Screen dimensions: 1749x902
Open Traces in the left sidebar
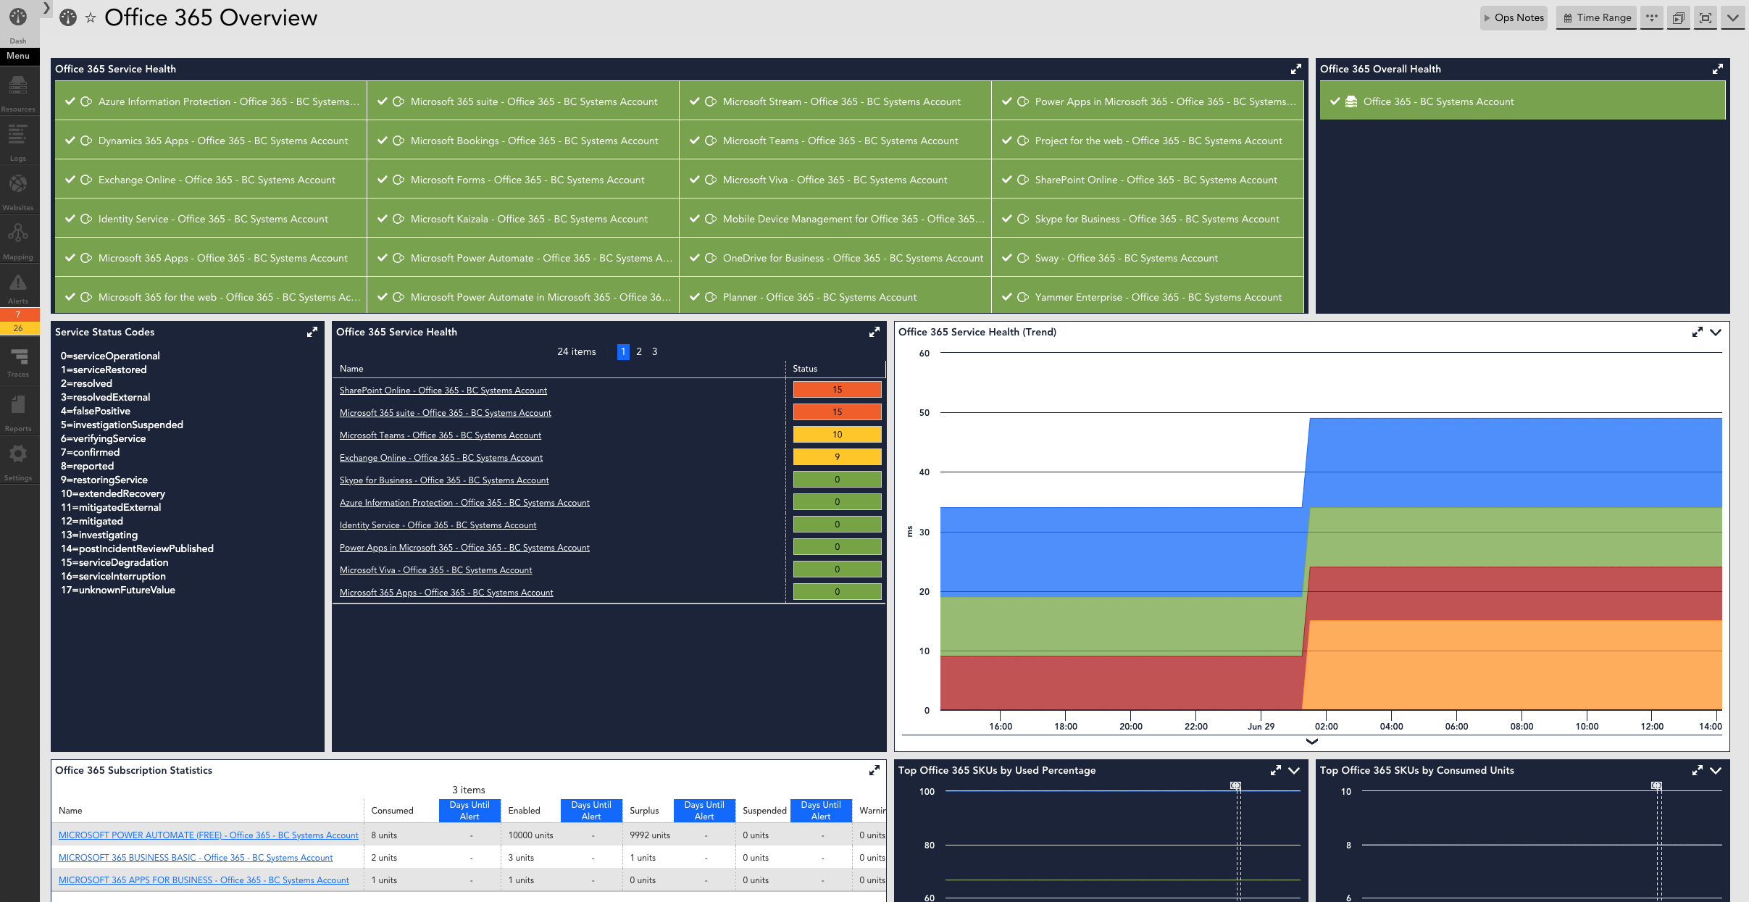[18, 362]
